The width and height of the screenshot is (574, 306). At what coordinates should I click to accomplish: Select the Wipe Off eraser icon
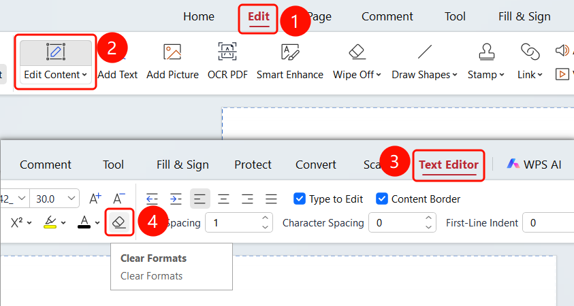357,52
